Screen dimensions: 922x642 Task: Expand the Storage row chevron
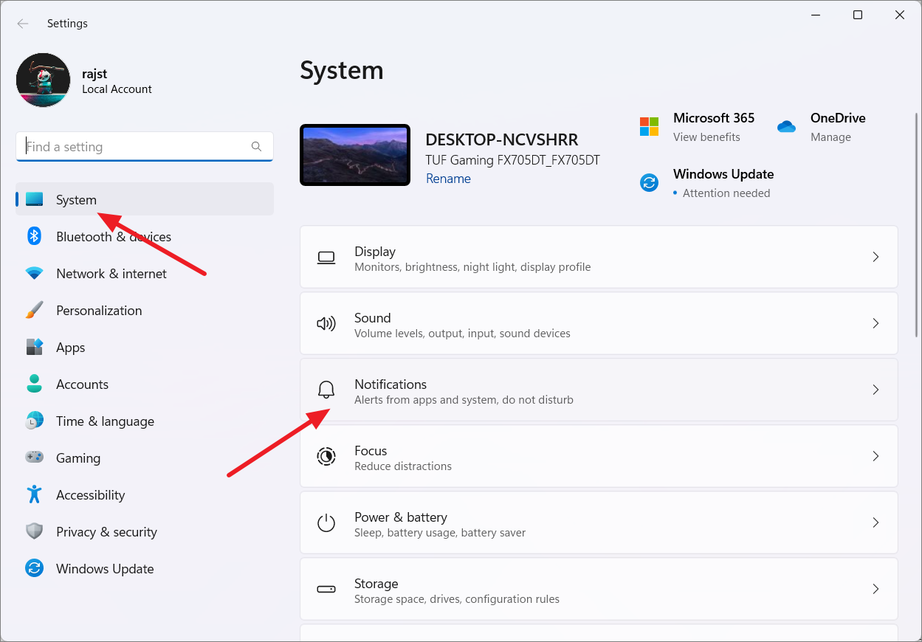pyautogui.click(x=875, y=589)
